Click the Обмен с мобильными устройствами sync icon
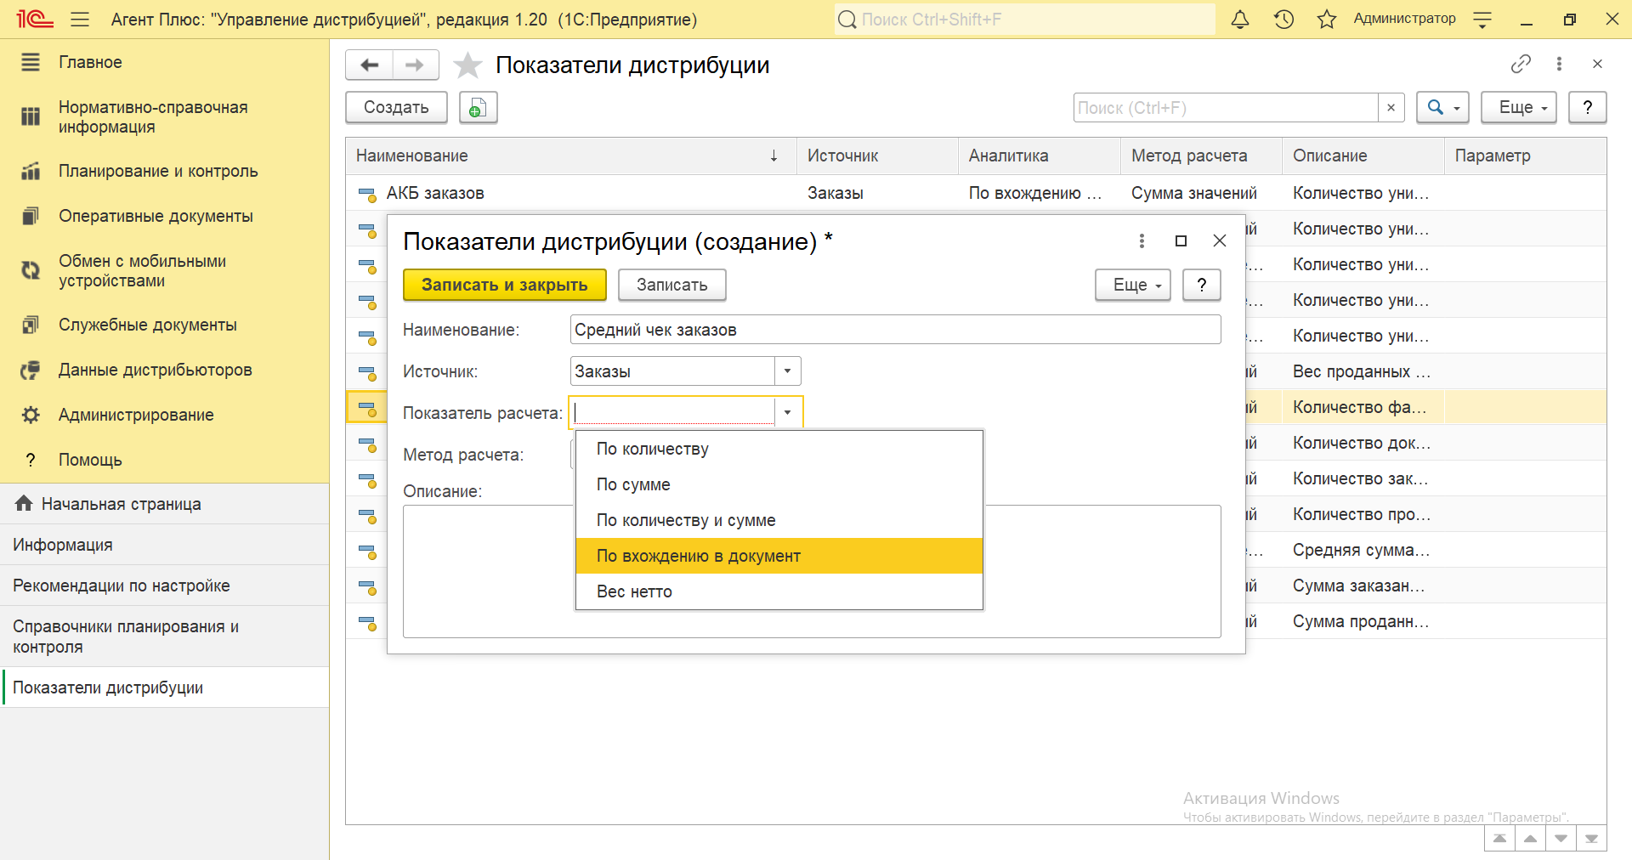1632x860 pixels. tap(31, 271)
